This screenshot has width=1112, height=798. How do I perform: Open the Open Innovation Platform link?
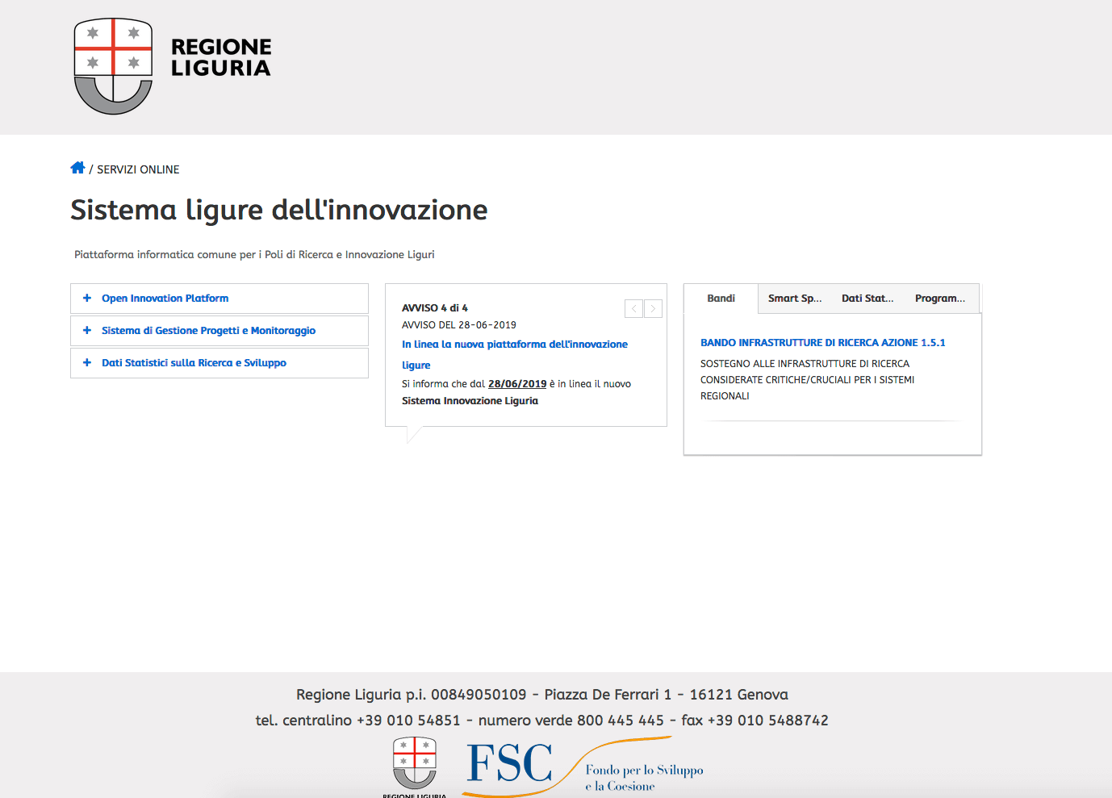165,299
